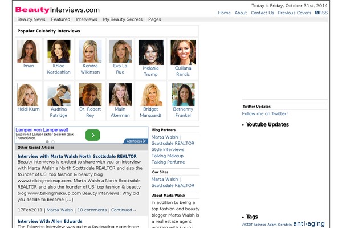
Task: Select the Actor tag
Action: 247,224
